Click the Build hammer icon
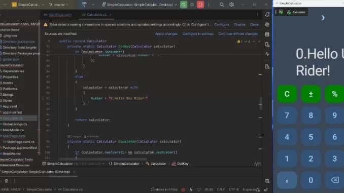This screenshot has width=344, height=193. pos(84,5)
